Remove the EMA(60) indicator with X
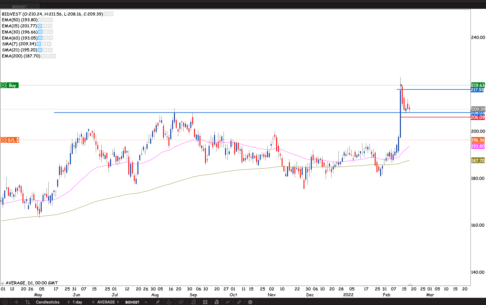Viewport: 486px width, 305px height. coord(51,38)
